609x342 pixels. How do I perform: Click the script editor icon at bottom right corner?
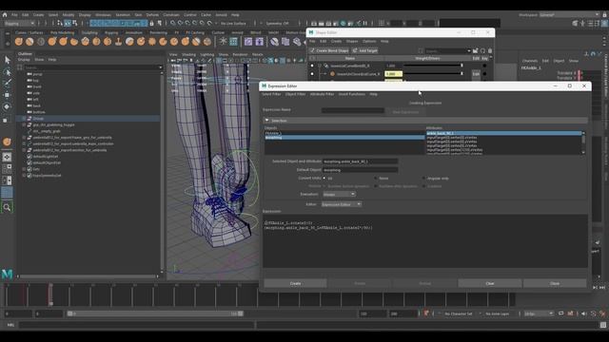click(602, 325)
